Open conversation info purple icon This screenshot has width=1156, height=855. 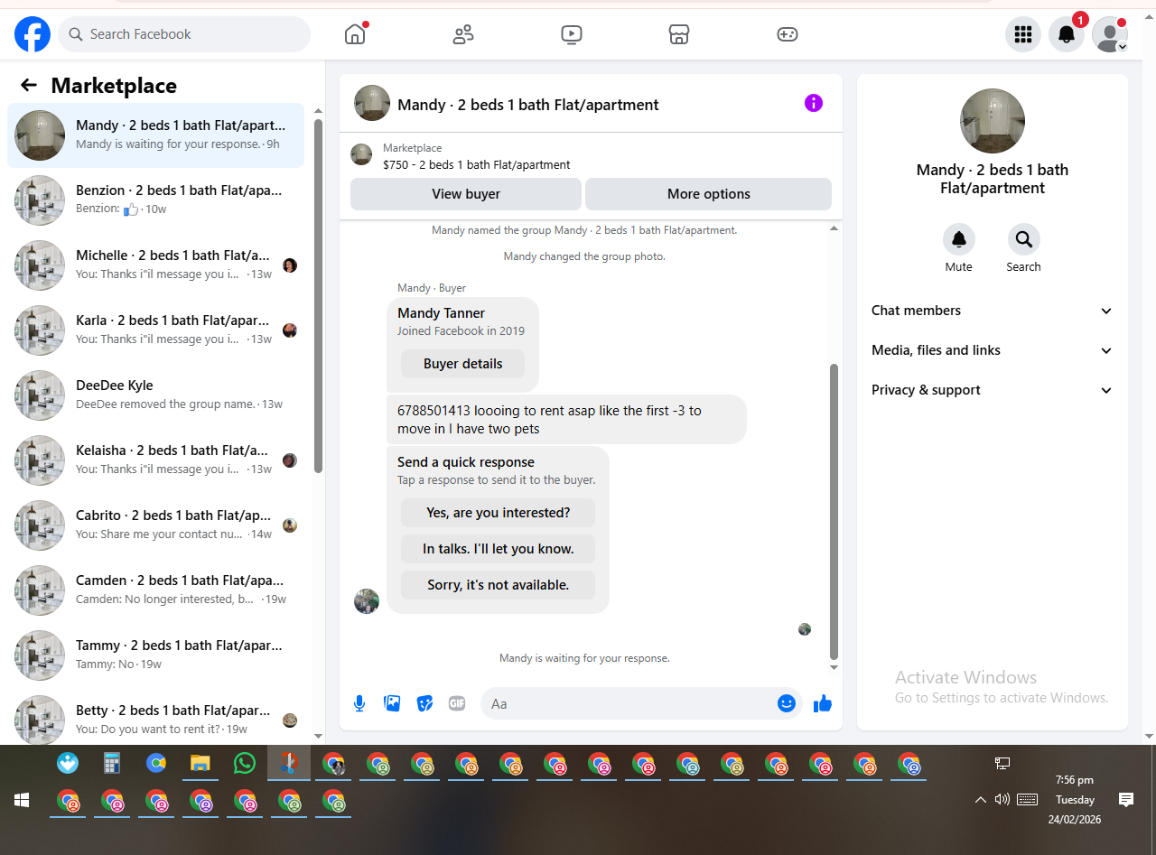(814, 103)
